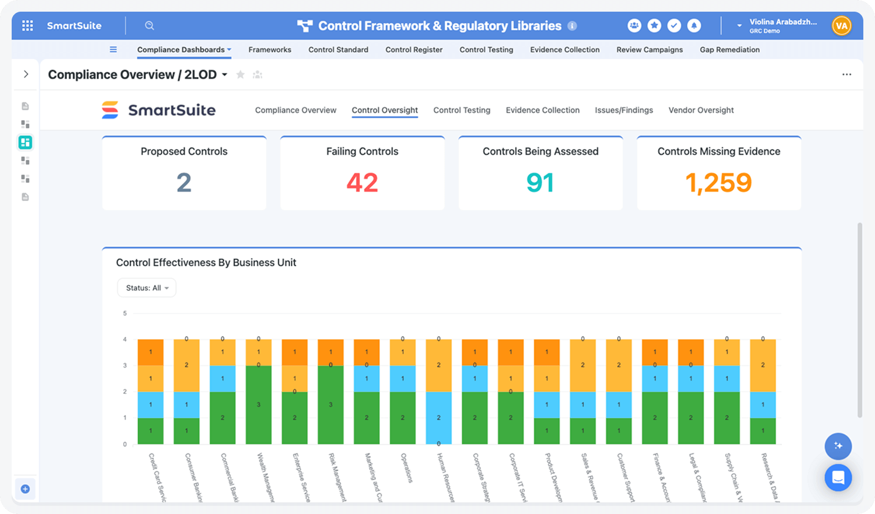This screenshot has width=875, height=514.
Task: Open the AI assistant sparkle button
Action: [x=838, y=446]
